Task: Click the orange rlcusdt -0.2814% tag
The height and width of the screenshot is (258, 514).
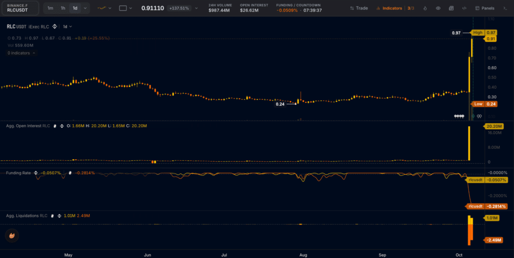Action: pyautogui.click(x=487, y=206)
